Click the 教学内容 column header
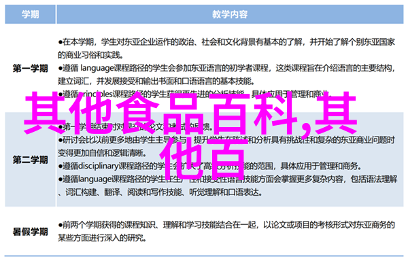The width and height of the screenshot is (408, 261). coord(230,14)
